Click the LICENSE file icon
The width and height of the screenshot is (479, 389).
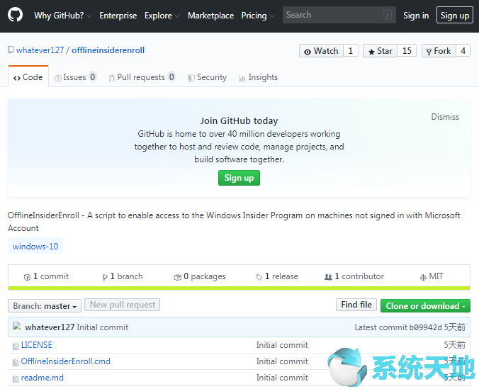tap(16, 346)
